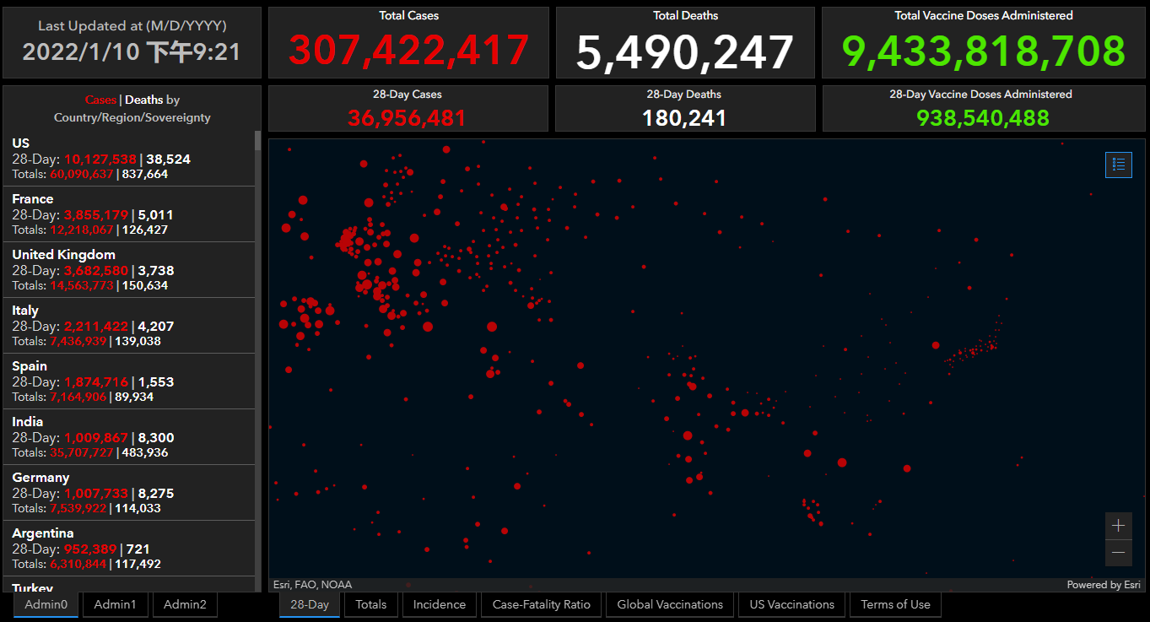The width and height of the screenshot is (1150, 622).
Task: Open the Totals map tab
Action: 370,604
